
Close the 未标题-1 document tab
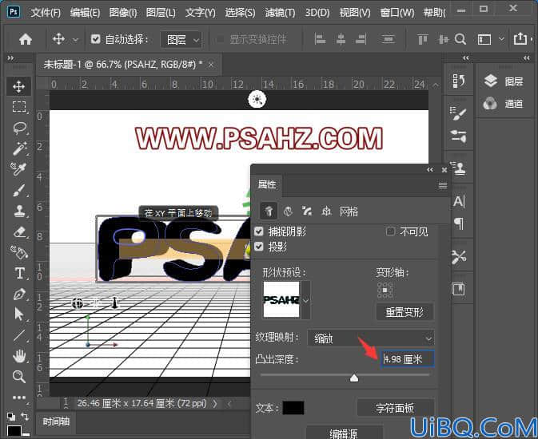coord(211,64)
